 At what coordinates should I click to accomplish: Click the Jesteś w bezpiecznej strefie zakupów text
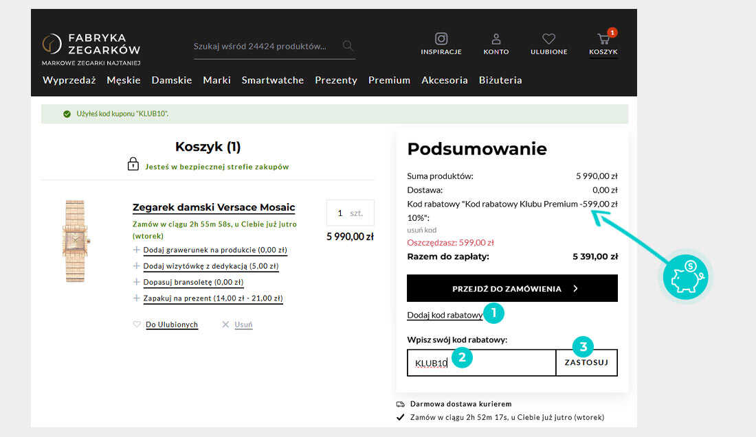(x=217, y=167)
